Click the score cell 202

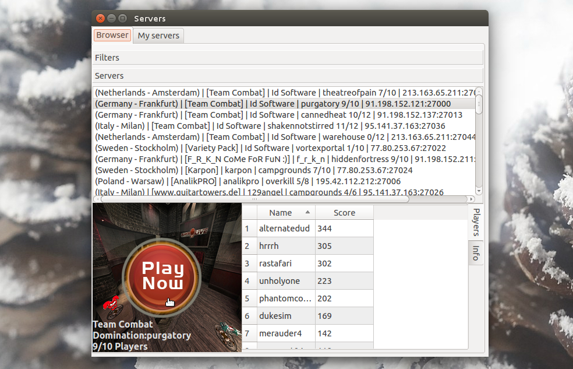point(344,298)
